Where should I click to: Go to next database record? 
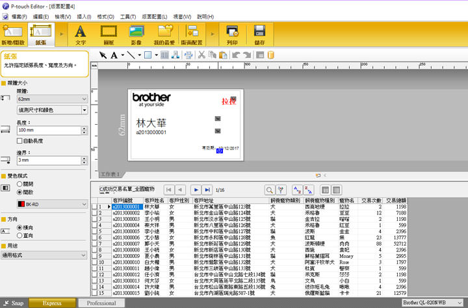(x=195, y=189)
